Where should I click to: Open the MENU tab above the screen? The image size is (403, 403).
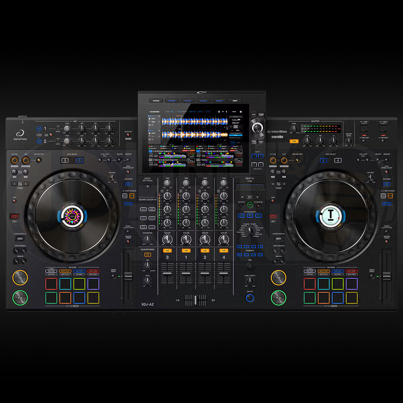click(235, 101)
